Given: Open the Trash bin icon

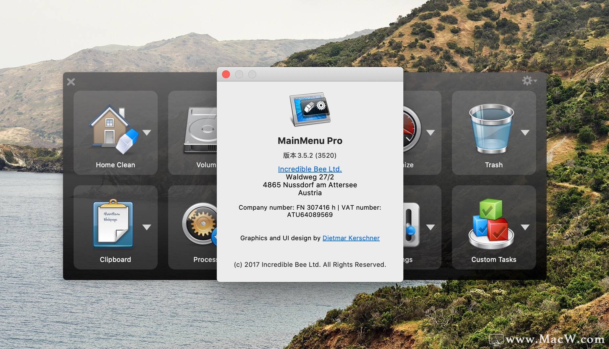Looking at the screenshot, I should tap(491, 129).
